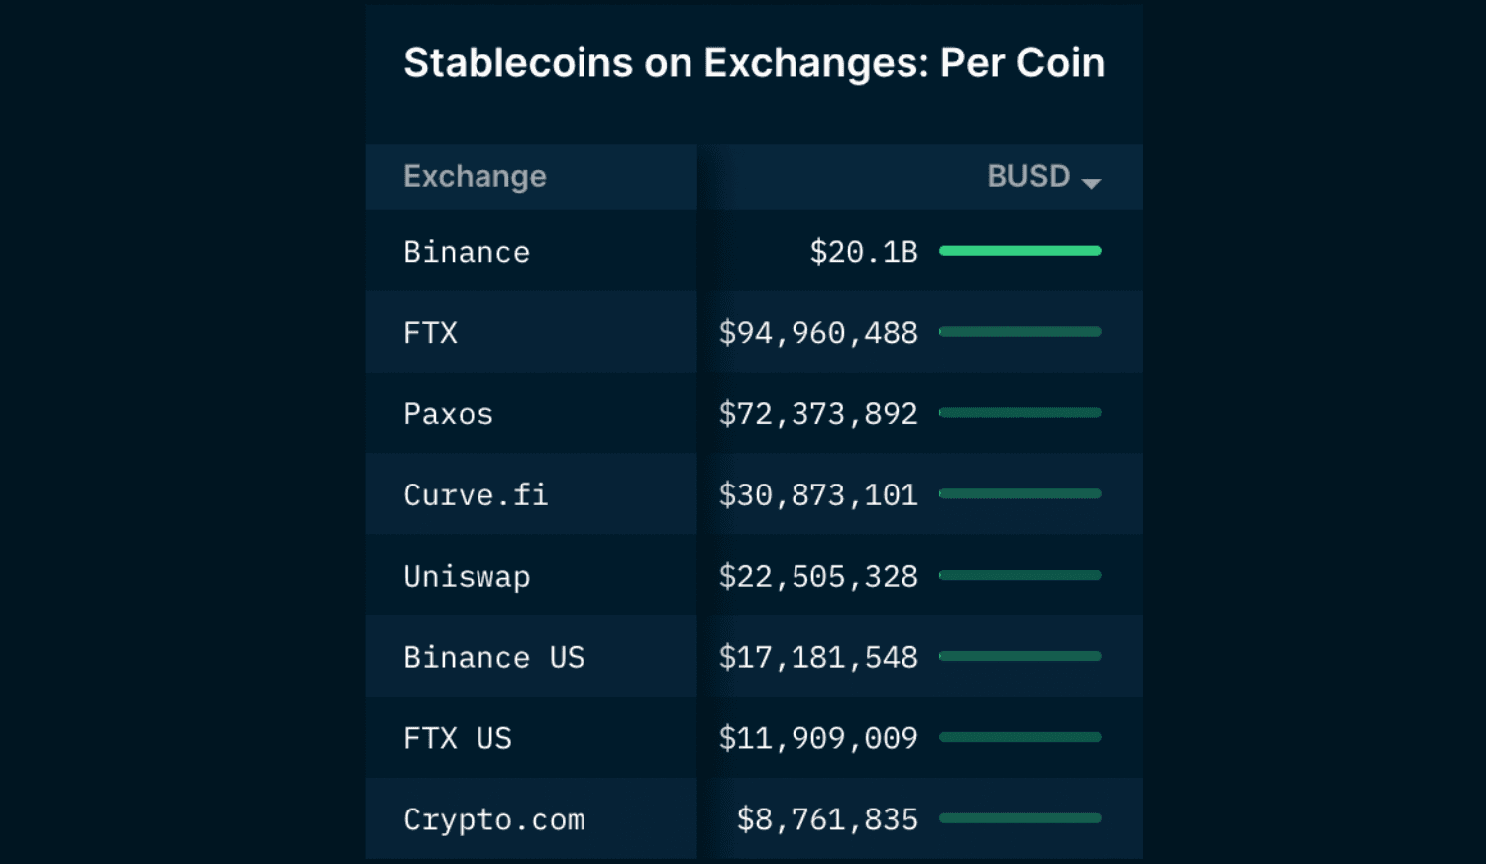Open the Curve.fi exchange listing

pyautogui.click(x=477, y=495)
